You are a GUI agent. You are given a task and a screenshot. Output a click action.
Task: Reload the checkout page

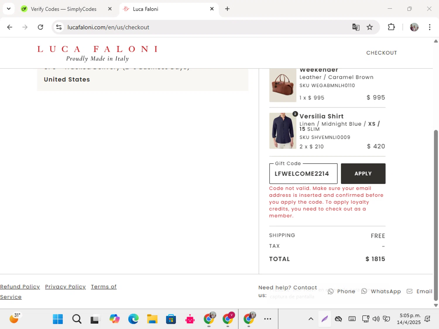[40, 27]
